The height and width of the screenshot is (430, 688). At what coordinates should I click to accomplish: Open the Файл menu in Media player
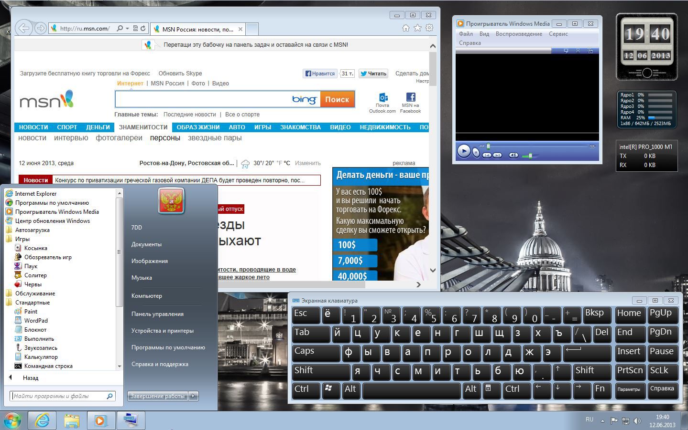click(466, 34)
